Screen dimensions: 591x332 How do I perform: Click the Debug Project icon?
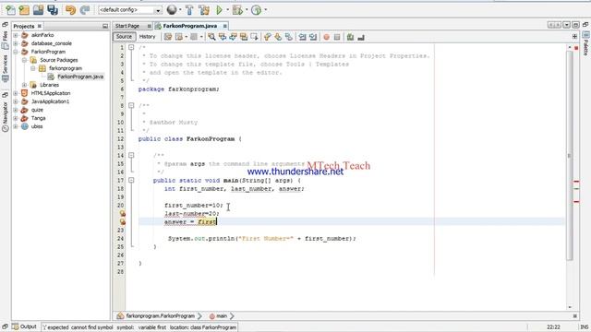pyautogui.click(x=237, y=10)
